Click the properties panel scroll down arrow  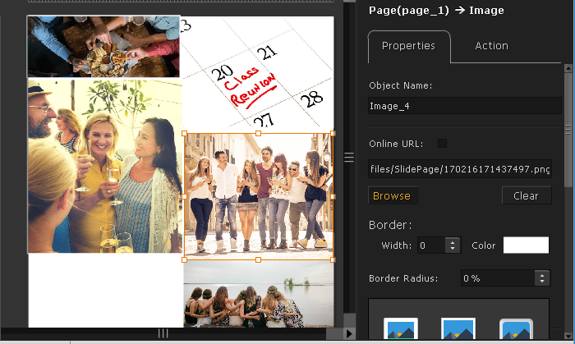pos(568,336)
